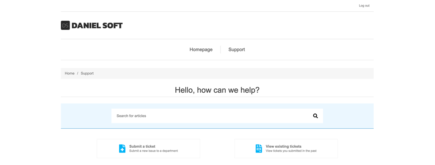The image size is (435, 165).
Task: Click the View existing tickets title
Action: (284, 146)
